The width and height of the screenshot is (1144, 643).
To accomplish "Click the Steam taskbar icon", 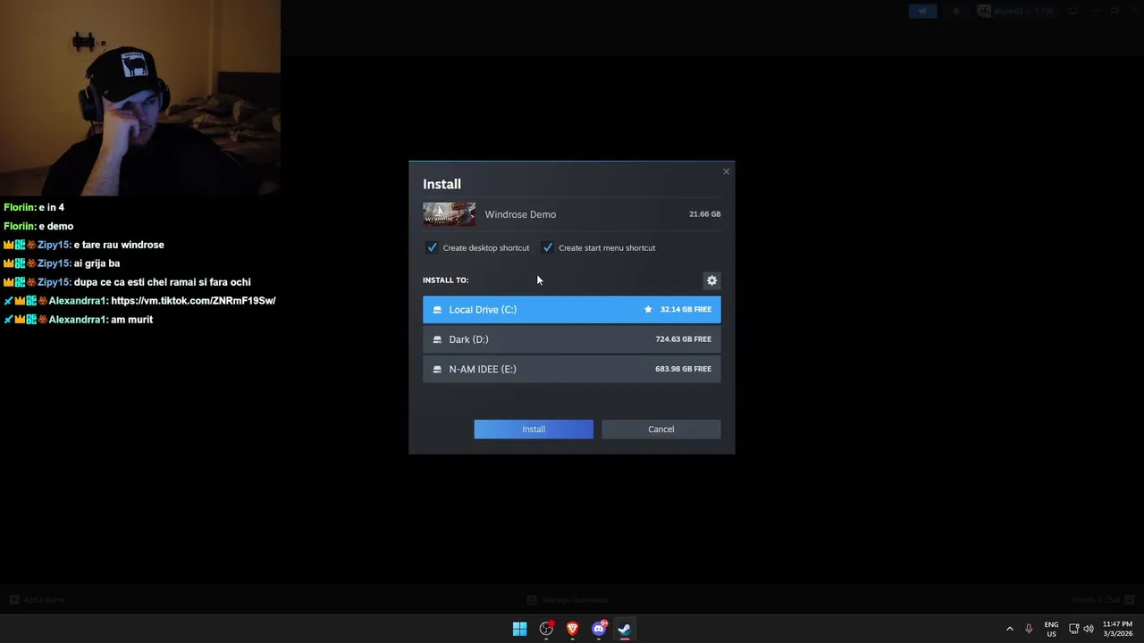I will coord(625,629).
